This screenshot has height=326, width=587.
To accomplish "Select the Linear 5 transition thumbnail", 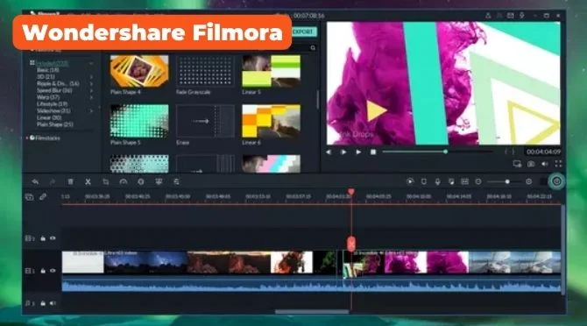I will [x=271, y=71].
